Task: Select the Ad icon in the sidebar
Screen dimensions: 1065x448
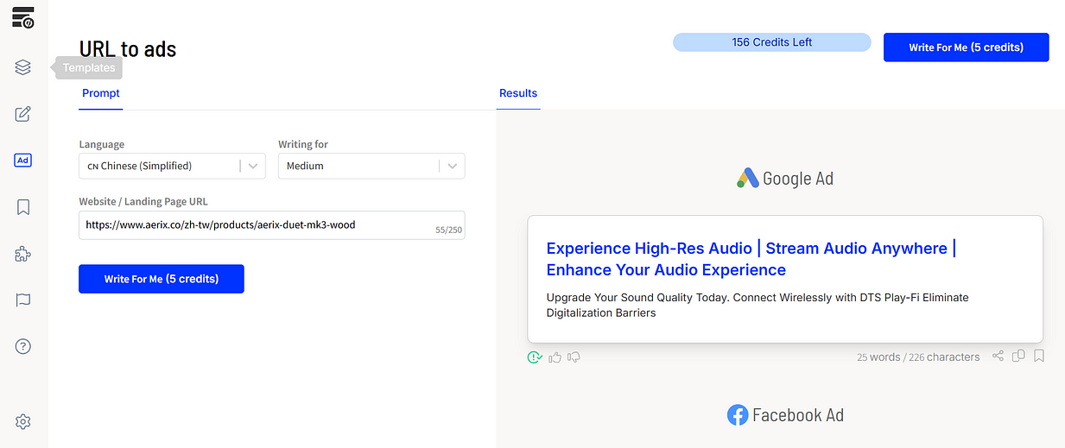Action: [x=23, y=161]
